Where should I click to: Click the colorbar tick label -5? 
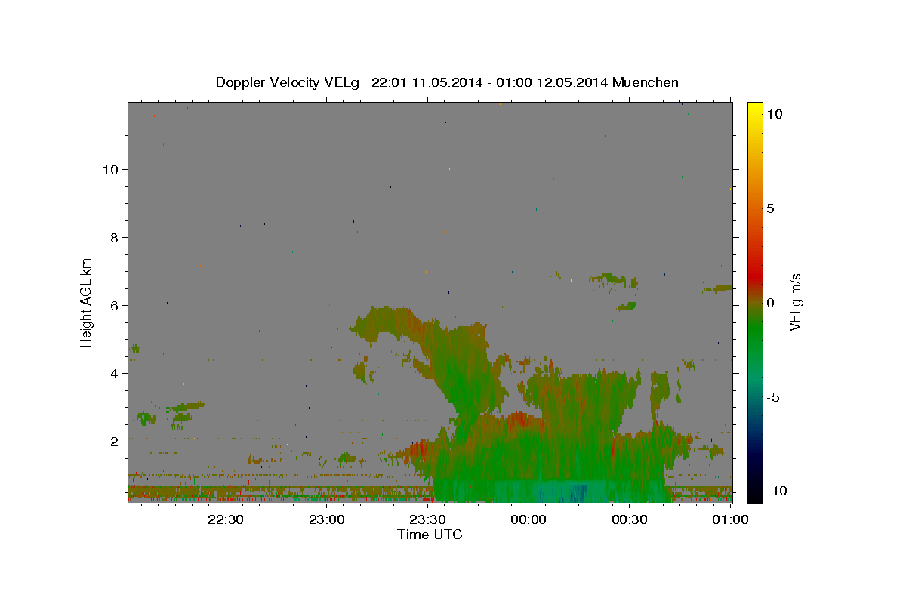click(773, 397)
